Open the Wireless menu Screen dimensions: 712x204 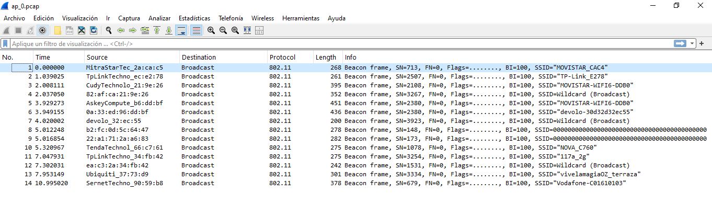(262, 18)
